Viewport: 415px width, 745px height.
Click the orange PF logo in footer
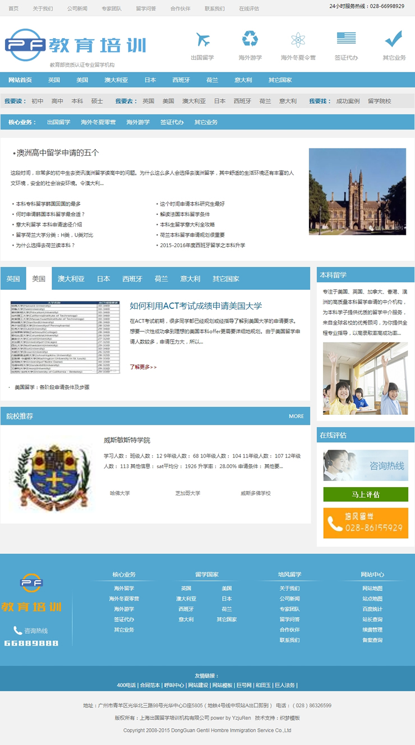tap(31, 584)
